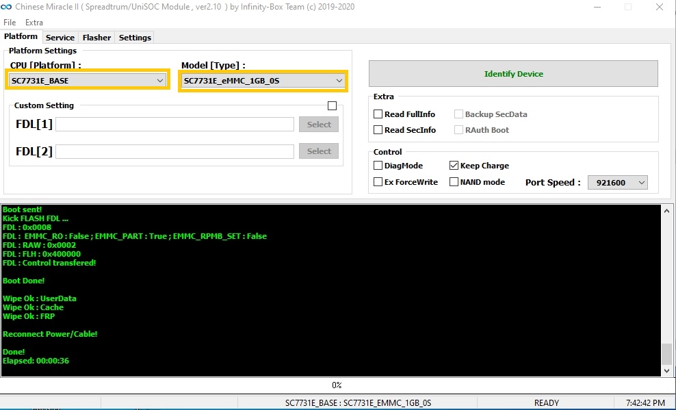Click the READY status bar entry
Image resolution: width=676 pixels, height=410 pixels.
(546, 403)
